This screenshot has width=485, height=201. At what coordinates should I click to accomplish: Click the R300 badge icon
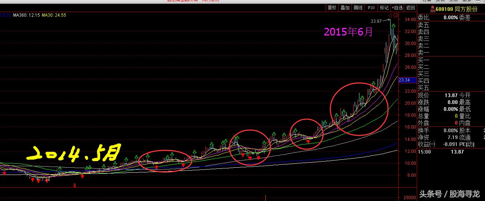point(432,9)
